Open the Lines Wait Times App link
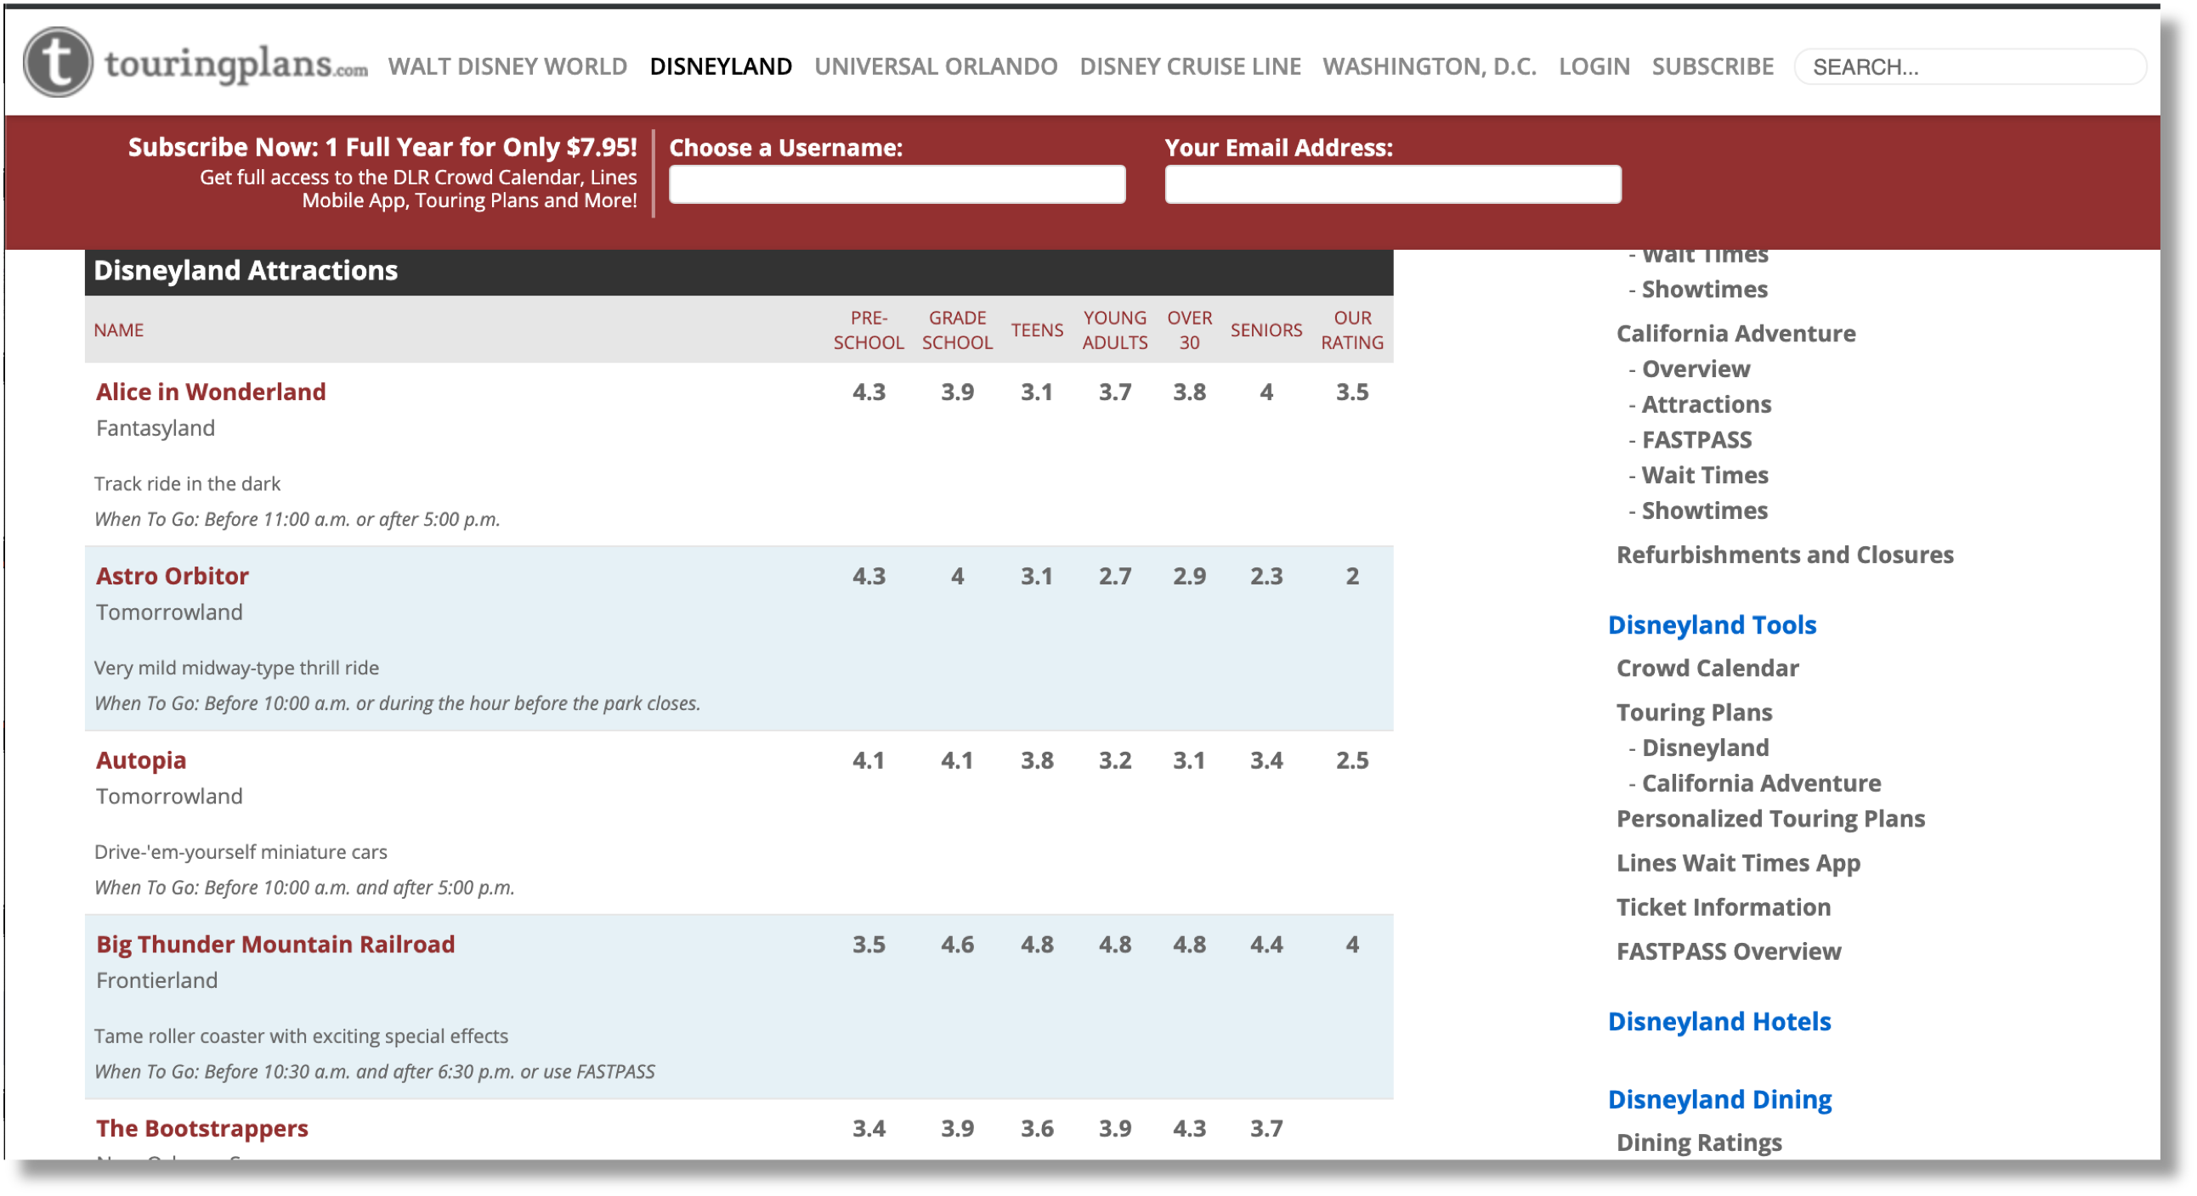Image resolution: width=2197 pixels, height=1196 pixels. (x=1737, y=862)
